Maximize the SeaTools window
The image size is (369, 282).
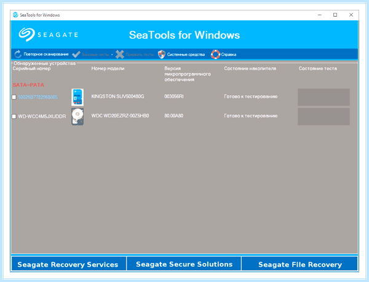pos(335,15)
